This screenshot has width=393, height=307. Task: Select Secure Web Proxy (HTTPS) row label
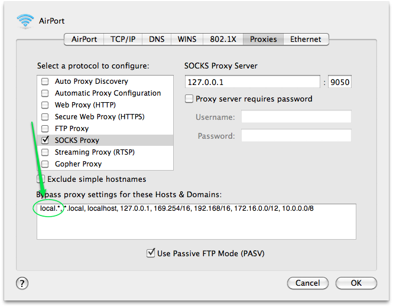(100, 117)
